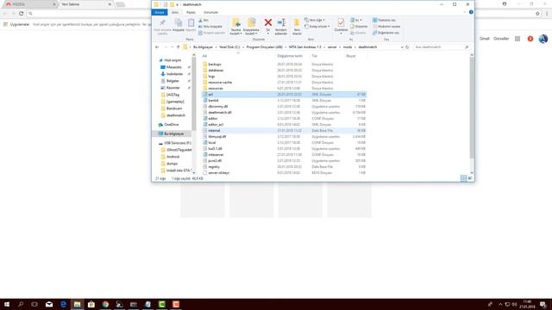The width and height of the screenshot is (552, 310).
Task: Select Resimler in navigation pane
Action: 172,88
